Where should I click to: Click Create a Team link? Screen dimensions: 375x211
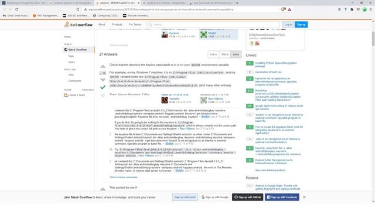[x=77, y=95]
